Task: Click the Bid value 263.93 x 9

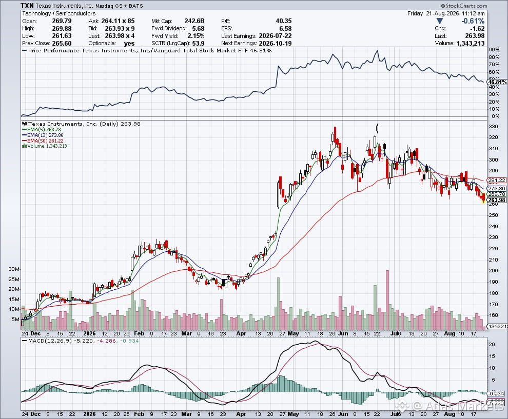Action: (x=120, y=29)
